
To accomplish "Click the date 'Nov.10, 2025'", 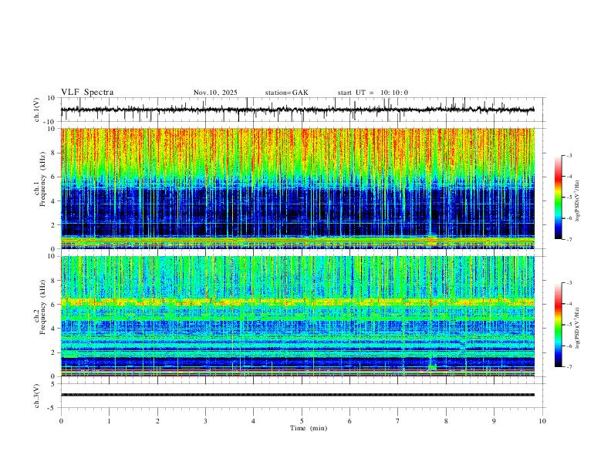I will (215, 93).
